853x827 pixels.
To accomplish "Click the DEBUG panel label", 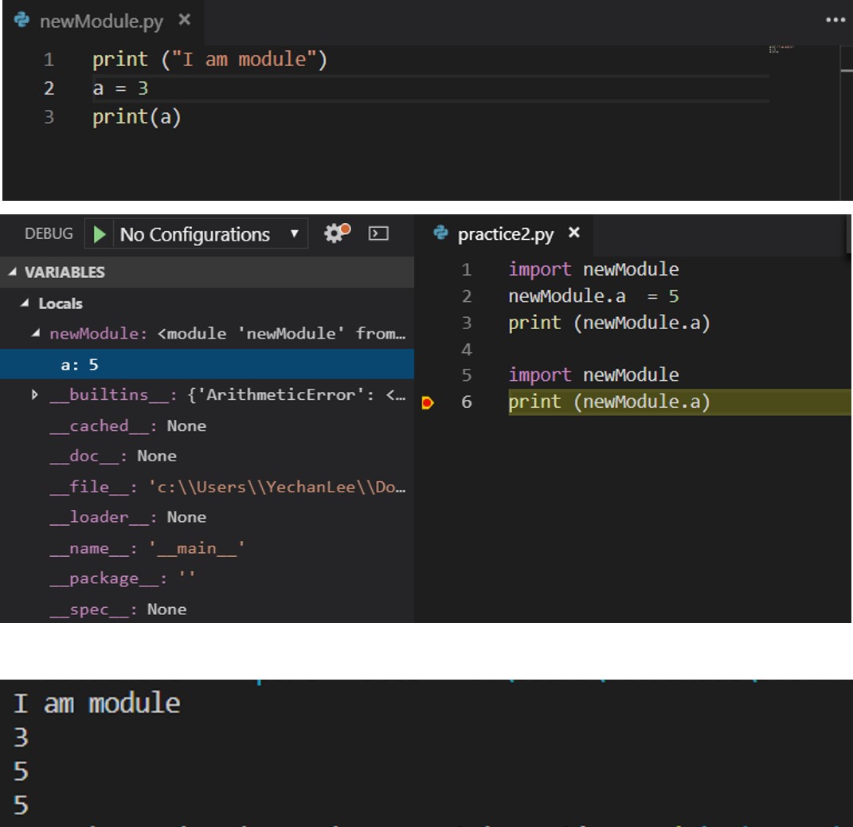I will pyautogui.click(x=49, y=234).
